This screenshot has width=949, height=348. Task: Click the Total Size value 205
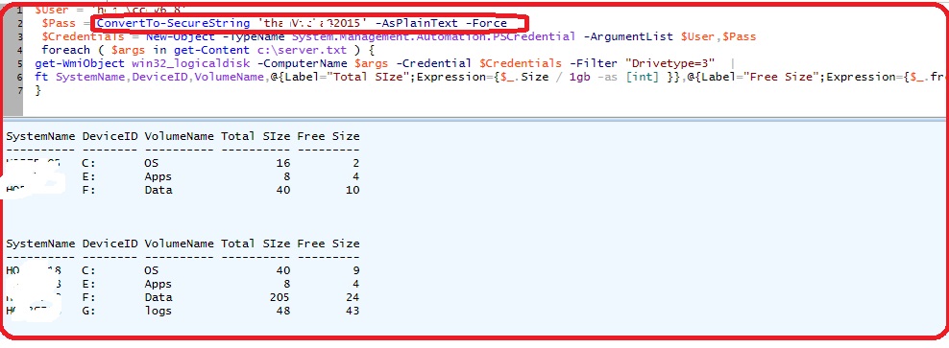point(280,297)
